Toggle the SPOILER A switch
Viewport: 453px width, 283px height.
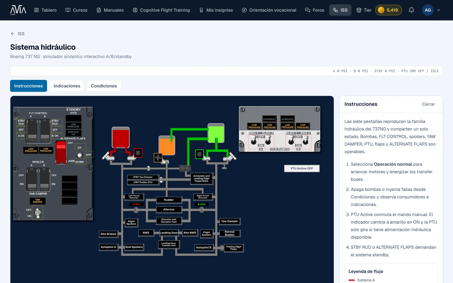[x=32, y=179]
